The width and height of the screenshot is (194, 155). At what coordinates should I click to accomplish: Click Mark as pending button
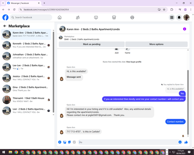[x=92, y=44]
